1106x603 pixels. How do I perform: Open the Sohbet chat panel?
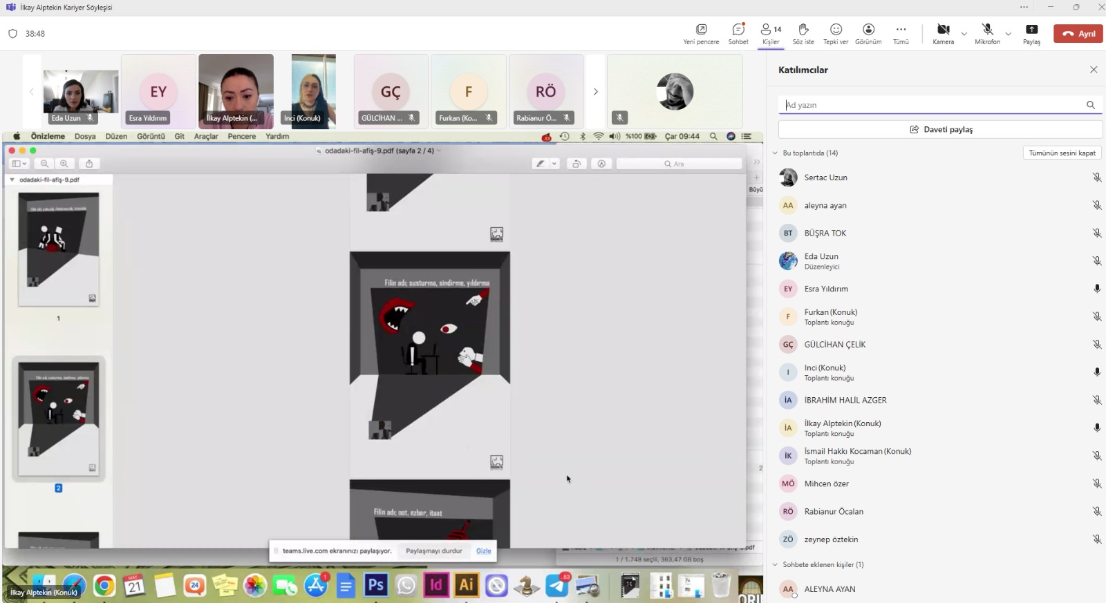pos(738,34)
